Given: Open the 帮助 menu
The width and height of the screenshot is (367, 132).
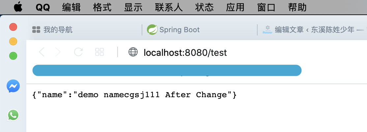Looking at the screenshot, I should click(x=297, y=7).
